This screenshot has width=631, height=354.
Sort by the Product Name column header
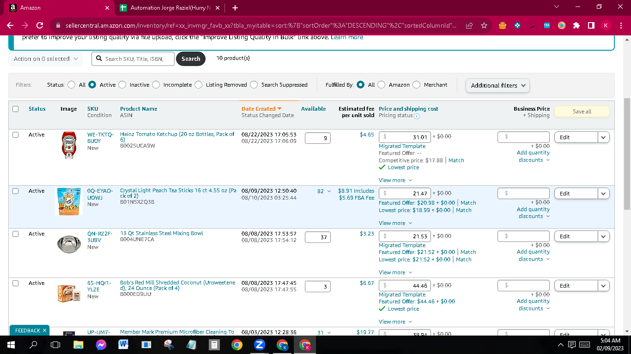(x=139, y=109)
